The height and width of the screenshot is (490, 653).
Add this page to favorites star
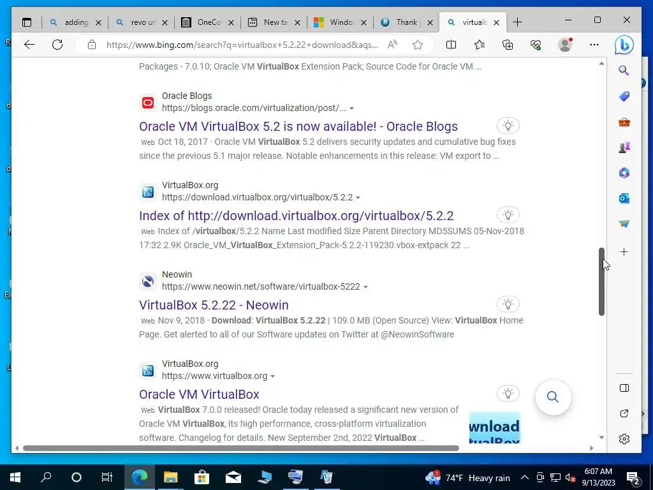[x=418, y=45]
